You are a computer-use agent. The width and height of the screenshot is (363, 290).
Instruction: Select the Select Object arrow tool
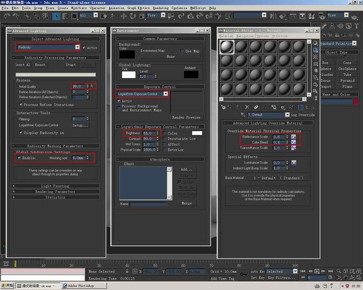[57, 16]
